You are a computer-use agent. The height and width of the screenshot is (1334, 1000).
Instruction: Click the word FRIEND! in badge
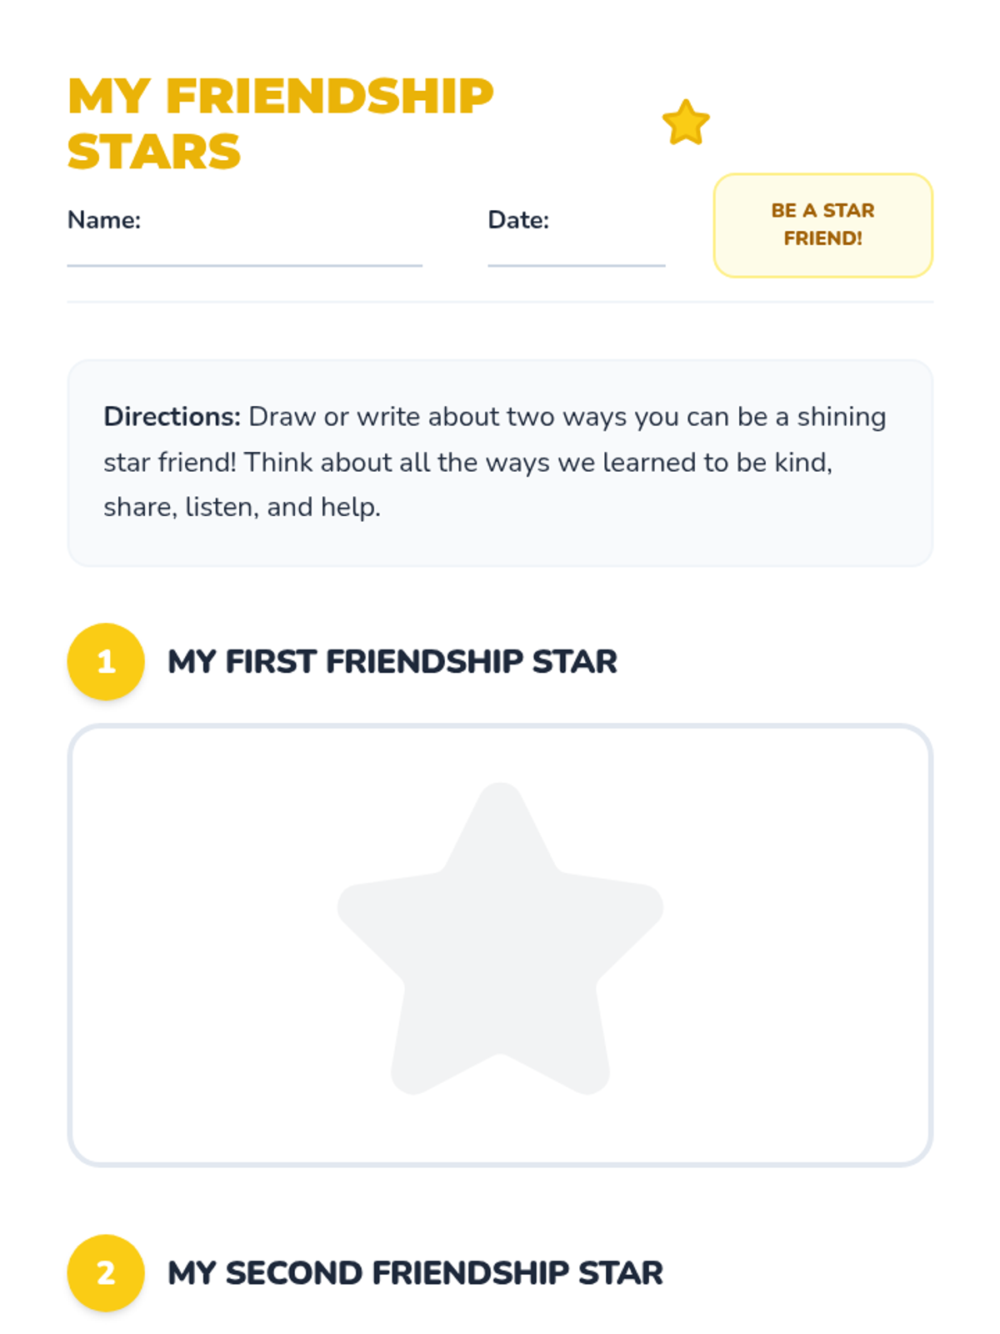[x=823, y=238]
